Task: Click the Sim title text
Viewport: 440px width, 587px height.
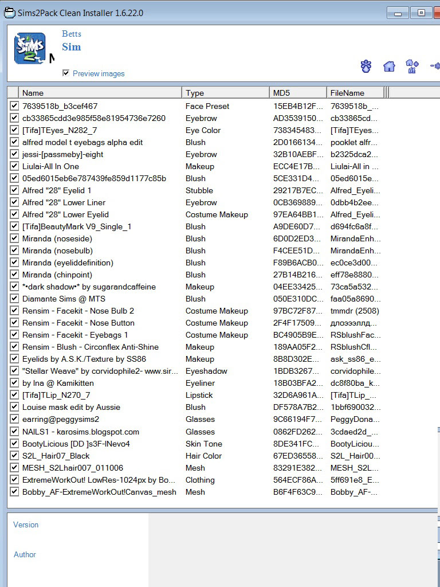Action: tap(72, 47)
